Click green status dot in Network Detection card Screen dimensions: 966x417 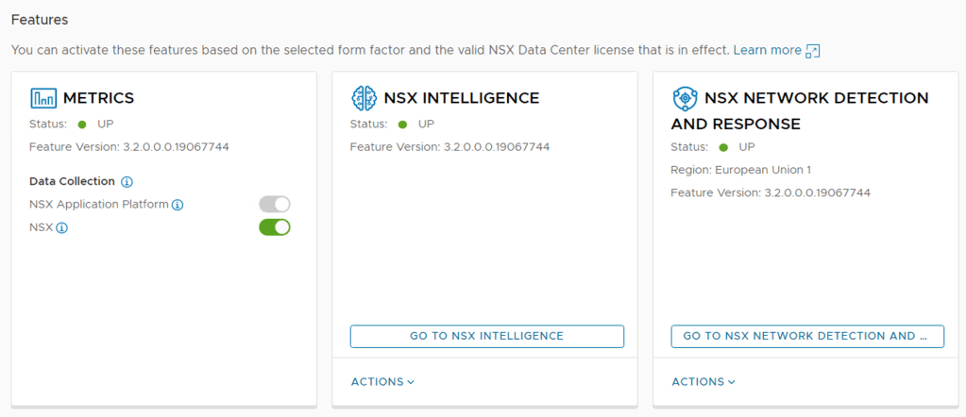[x=724, y=147]
